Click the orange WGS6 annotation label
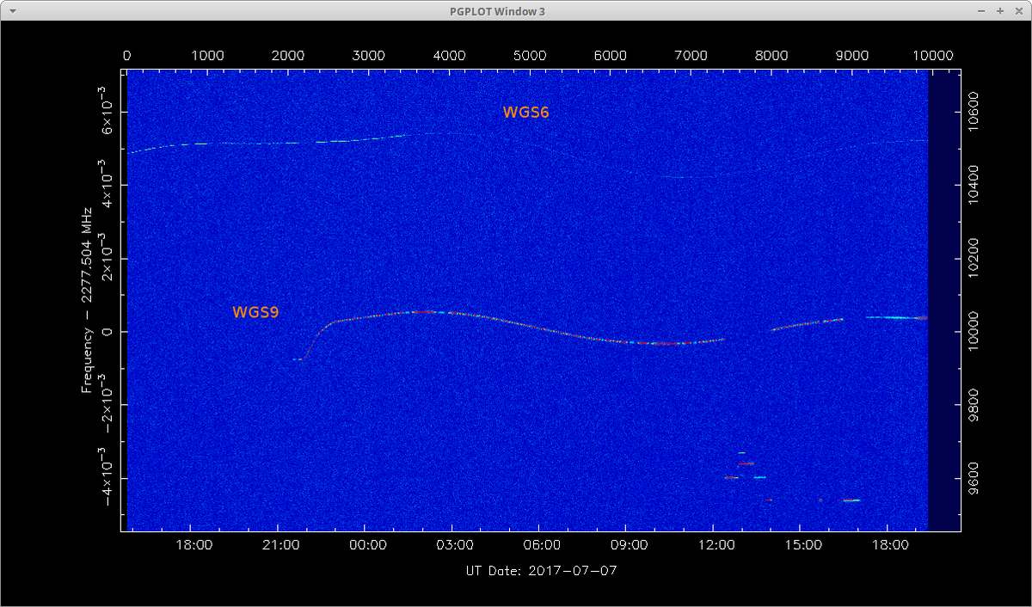 (x=525, y=112)
